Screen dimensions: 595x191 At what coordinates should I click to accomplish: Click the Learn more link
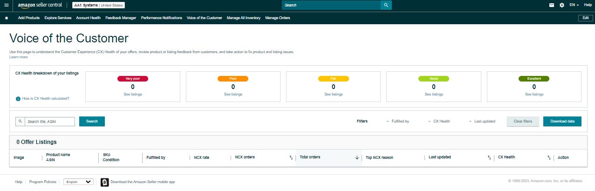coord(18,57)
